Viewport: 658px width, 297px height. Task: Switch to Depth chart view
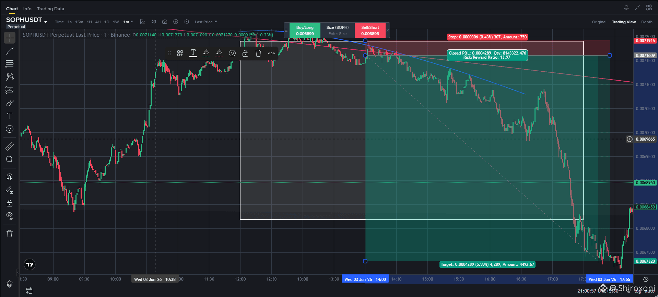[x=647, y=22]
